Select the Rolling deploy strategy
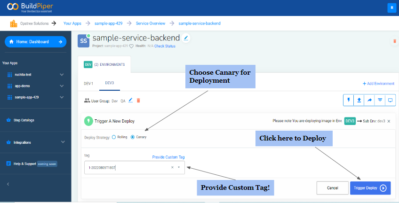The image size is (399, 203). pos(114,137)
